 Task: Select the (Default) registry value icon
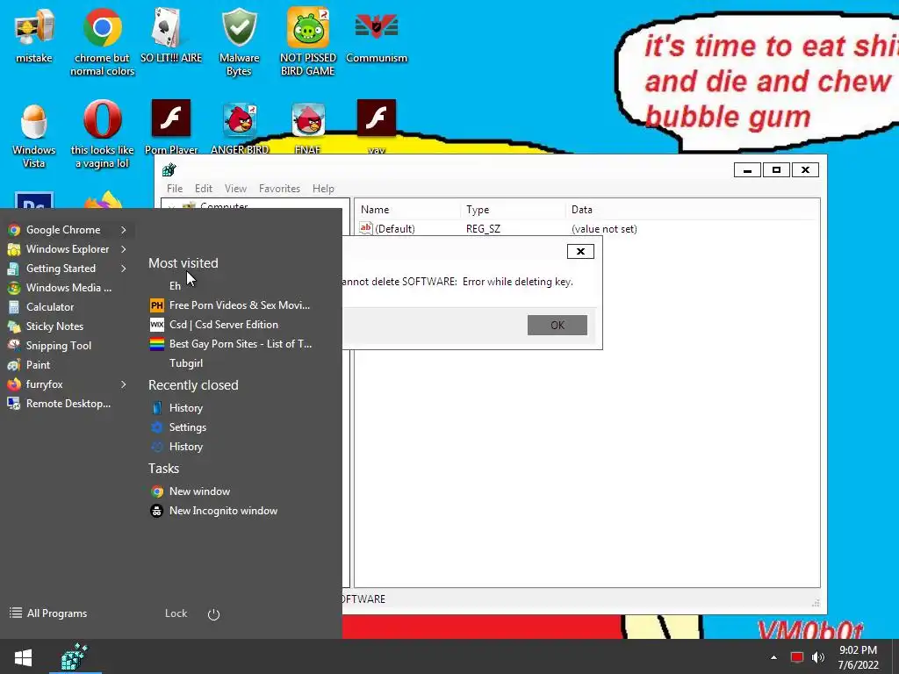[366, 228]
